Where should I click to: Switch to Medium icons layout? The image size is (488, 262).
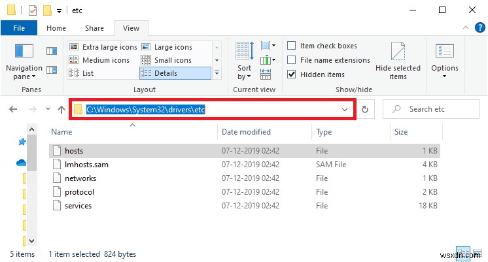point(99,60)
